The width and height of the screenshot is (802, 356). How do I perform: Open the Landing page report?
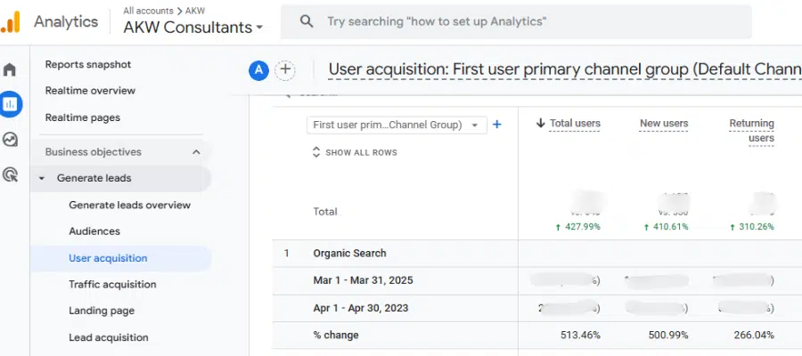(102, 311)
